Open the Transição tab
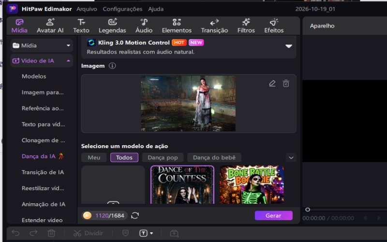 coord(214,26)
